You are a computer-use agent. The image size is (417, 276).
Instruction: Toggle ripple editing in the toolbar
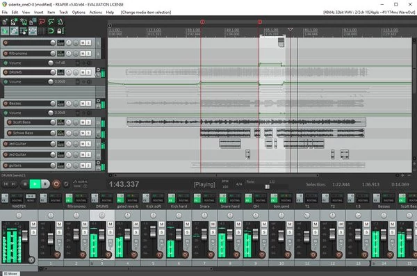pos(23,31)
